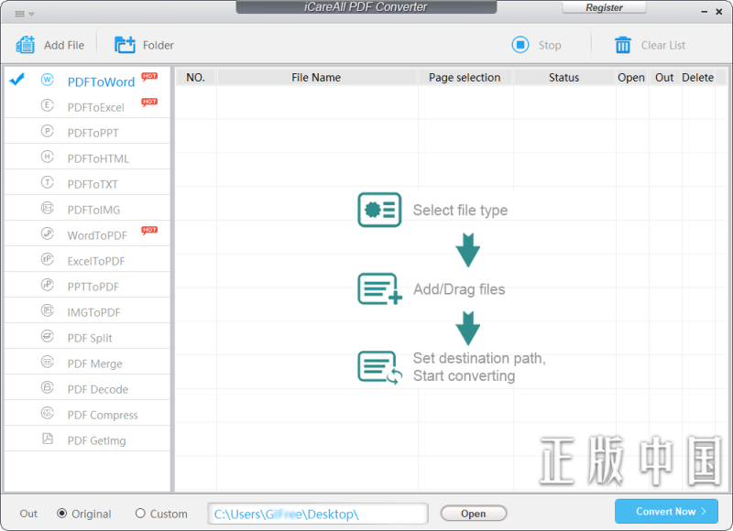This screenshot has width=733, height=531.
Task: Click the Add File icon
Action: pos(26,45)
